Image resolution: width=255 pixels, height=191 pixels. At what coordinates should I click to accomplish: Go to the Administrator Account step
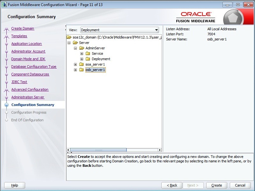pos(28,51)
